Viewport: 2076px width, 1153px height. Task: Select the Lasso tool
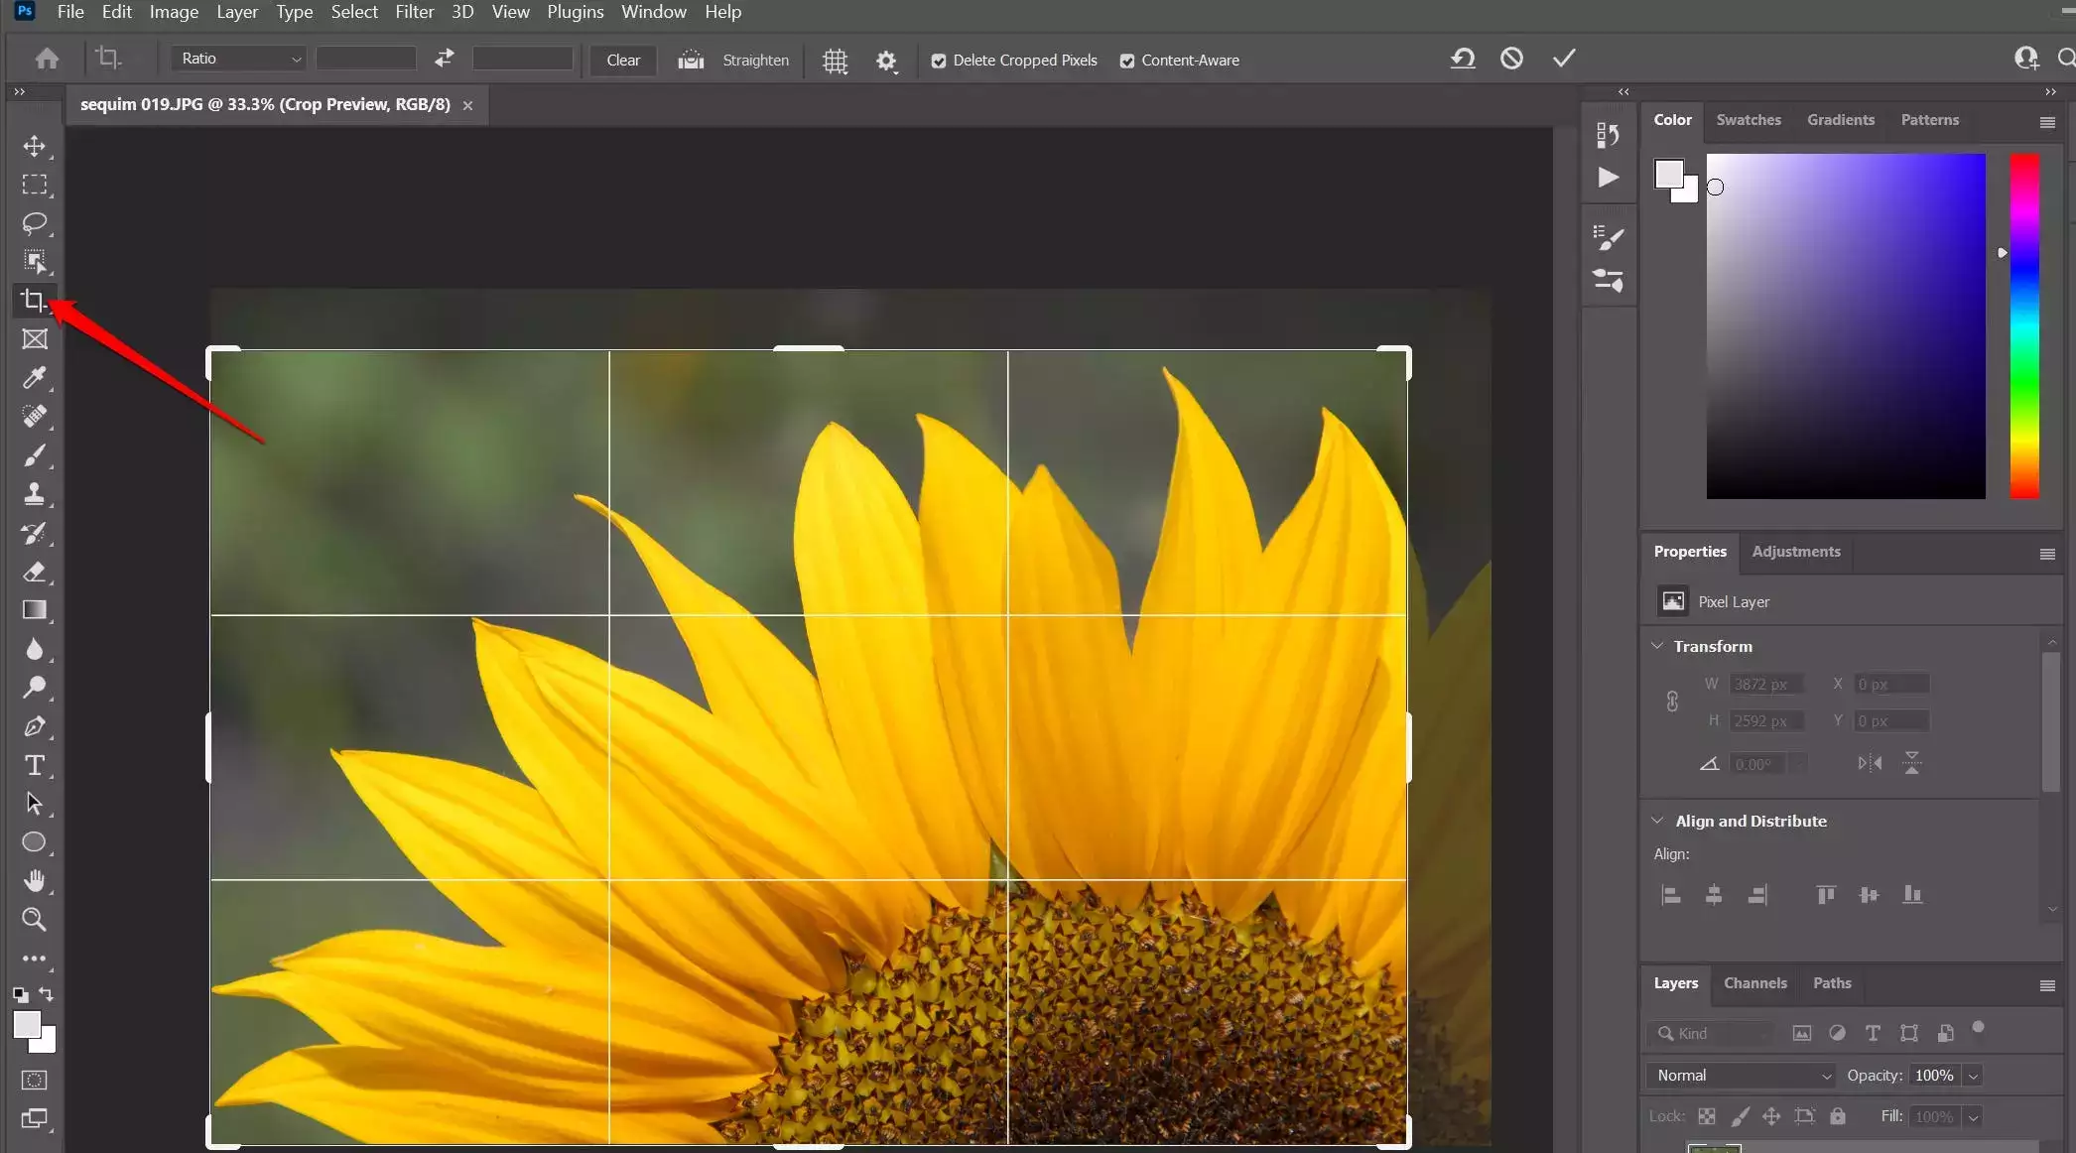click(35, 222)
